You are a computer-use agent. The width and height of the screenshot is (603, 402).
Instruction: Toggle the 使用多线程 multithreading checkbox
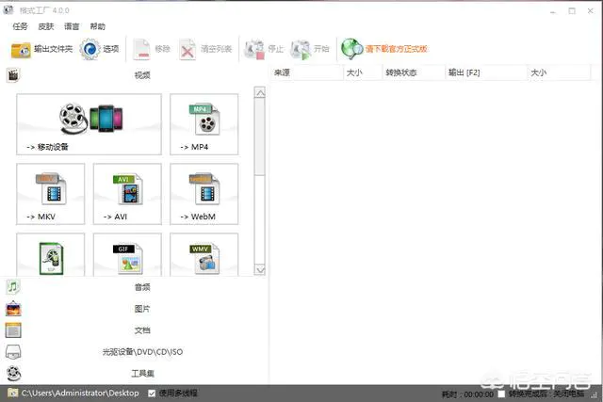(x=152, y=394)
